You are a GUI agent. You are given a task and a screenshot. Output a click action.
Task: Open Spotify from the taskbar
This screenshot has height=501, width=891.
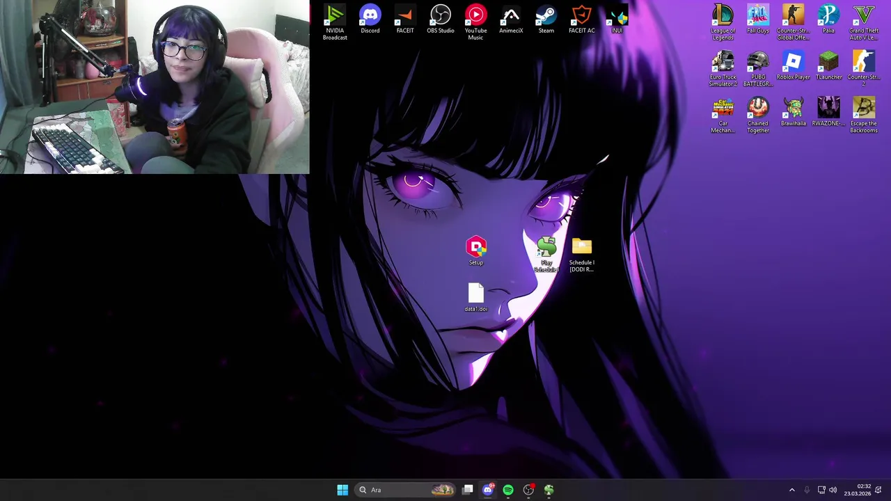(508, 490)
